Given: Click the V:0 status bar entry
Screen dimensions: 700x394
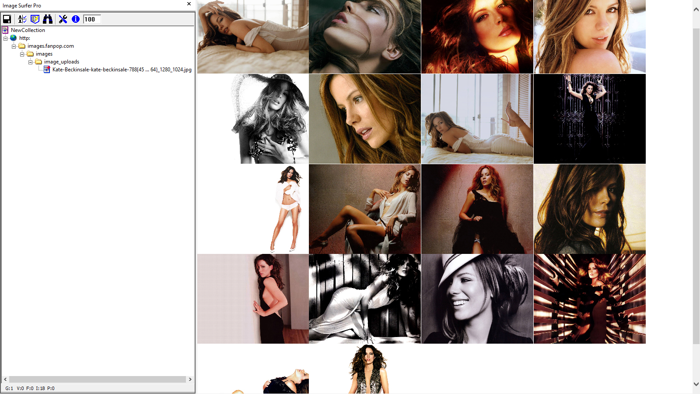Looking at the screenshot, I should [20, 388].
